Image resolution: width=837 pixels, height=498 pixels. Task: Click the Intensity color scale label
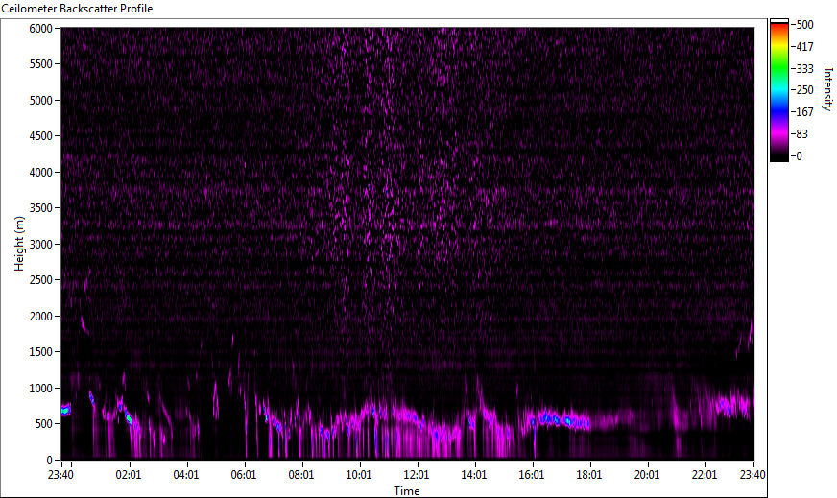click(828, 89)
